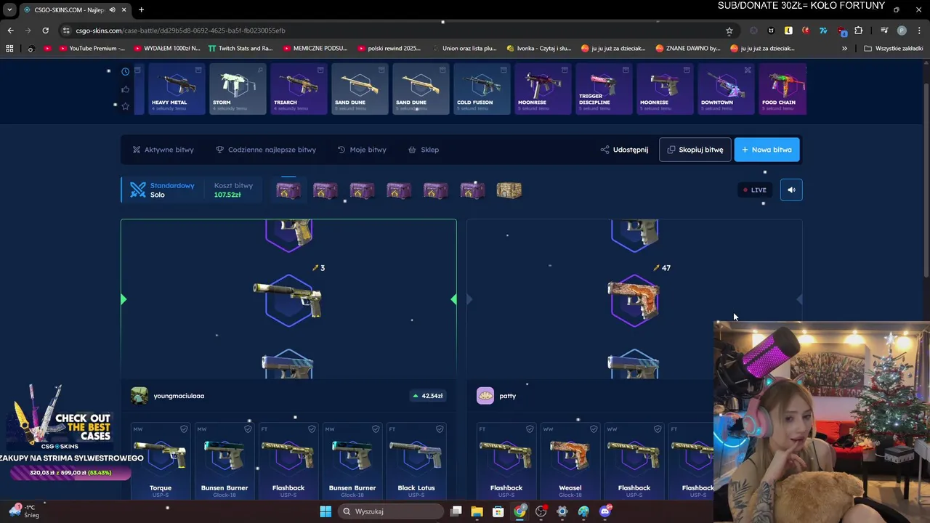The image size is (930, 523).
Task: Open the Sklep tab
Action: 423,150
